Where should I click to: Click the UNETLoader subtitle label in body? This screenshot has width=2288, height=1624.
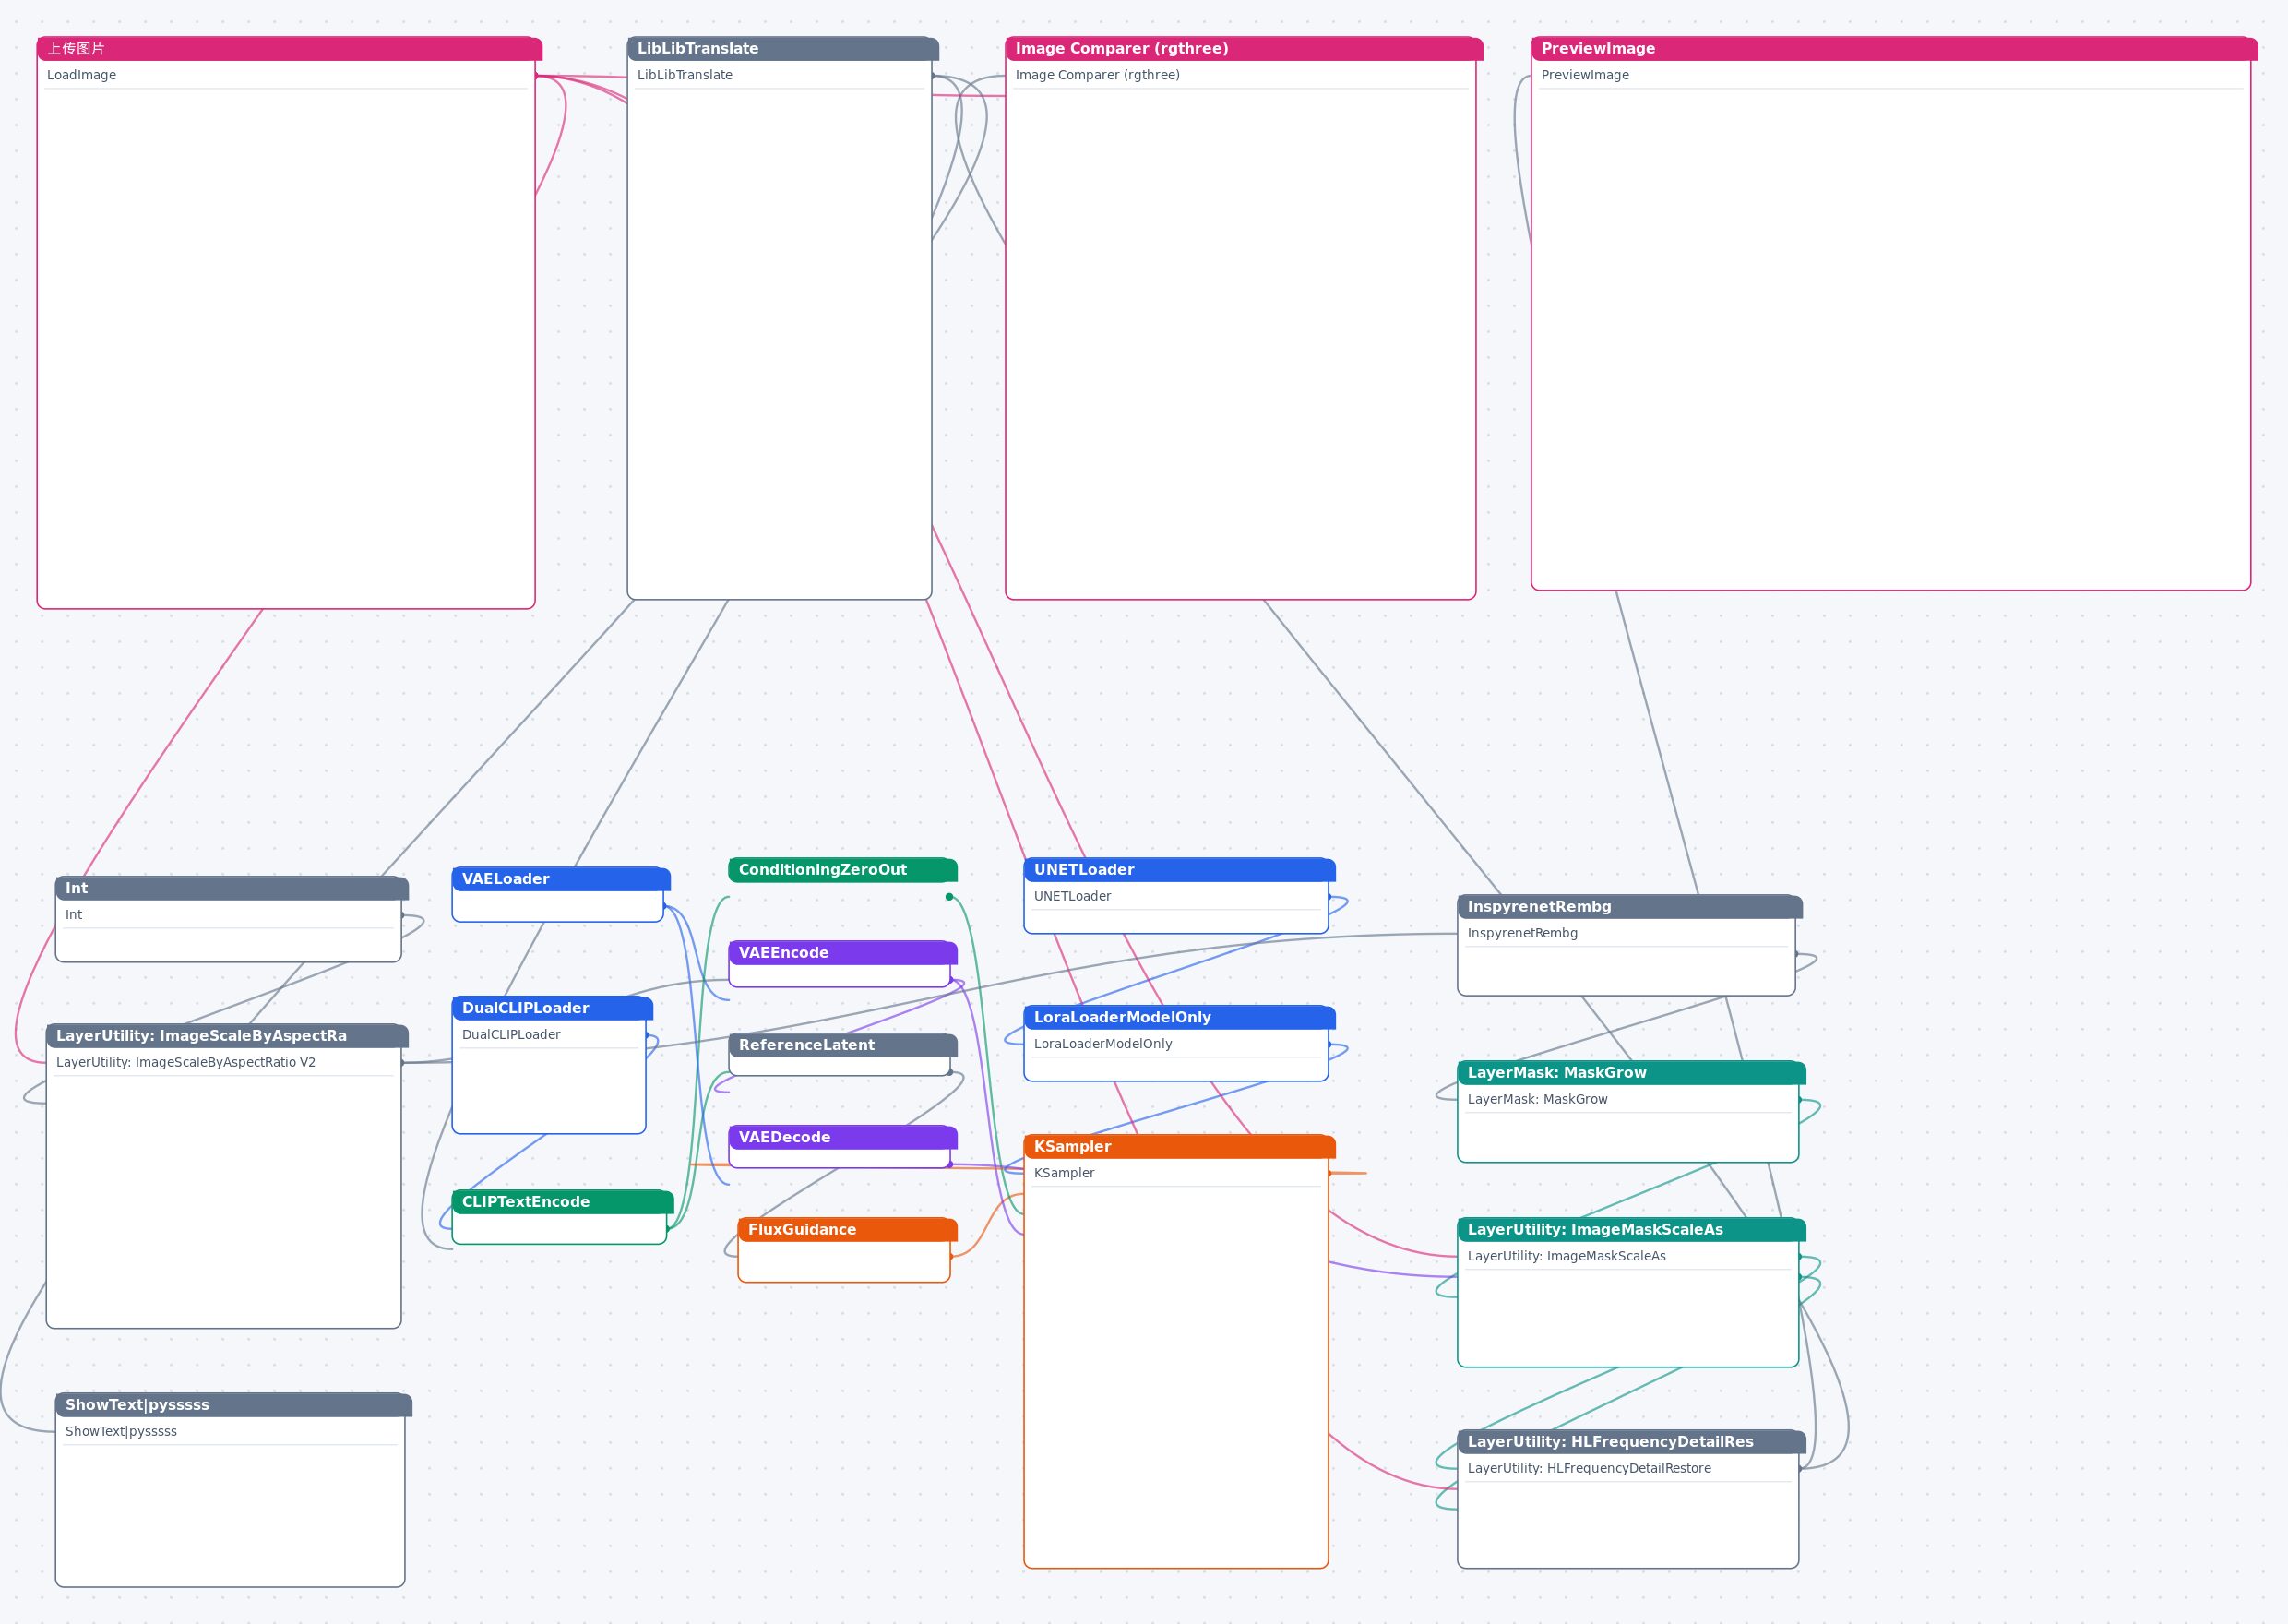click(x=1073, y=896)
